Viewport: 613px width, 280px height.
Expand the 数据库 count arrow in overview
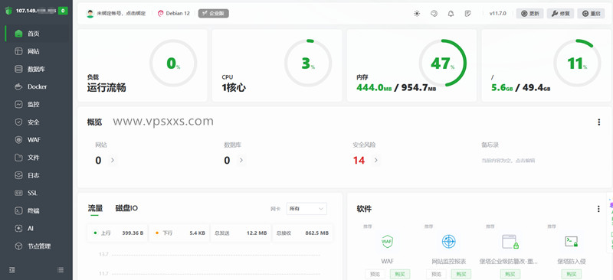tap(241, 160)
